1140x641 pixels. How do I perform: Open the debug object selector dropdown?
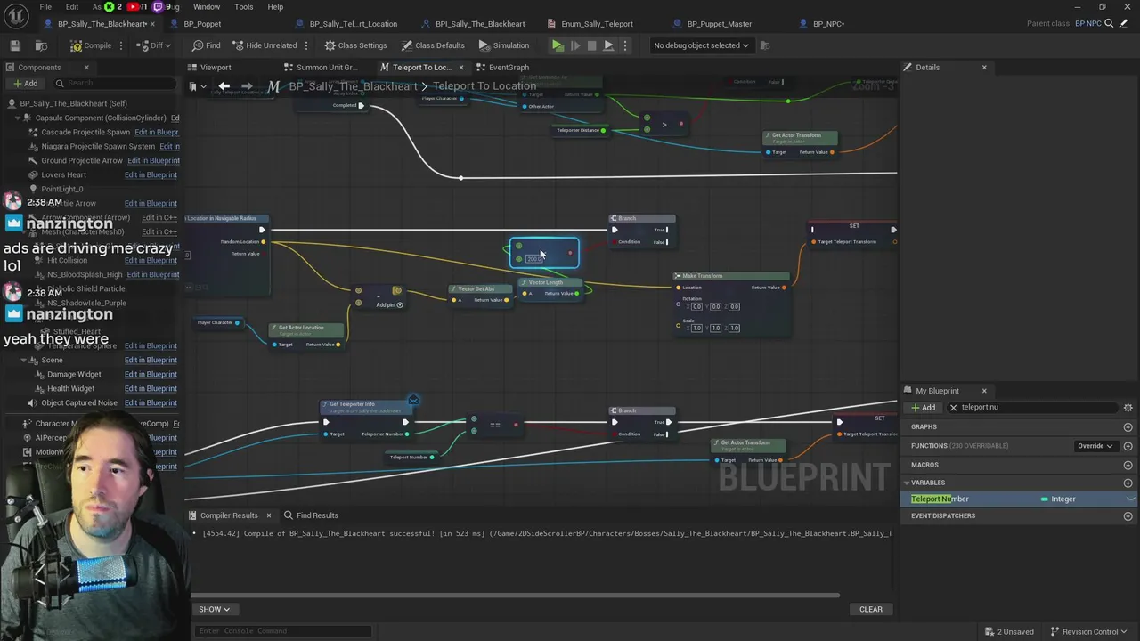[x=701, y=45]
